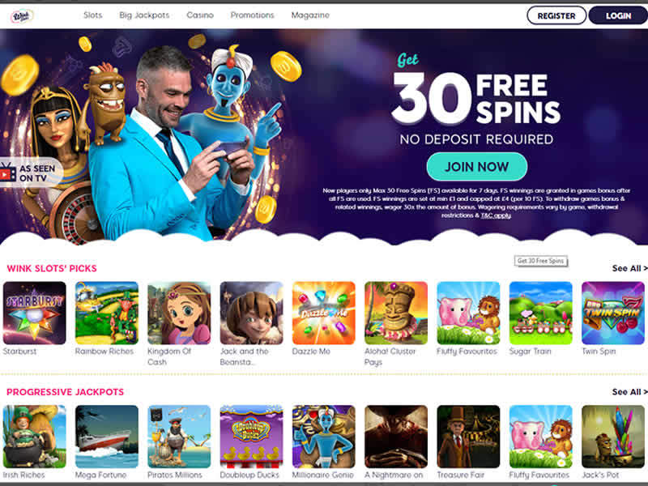Visit the Promotions menu page
The width and height of the screenshot is (648, 486).
(252, 15)
